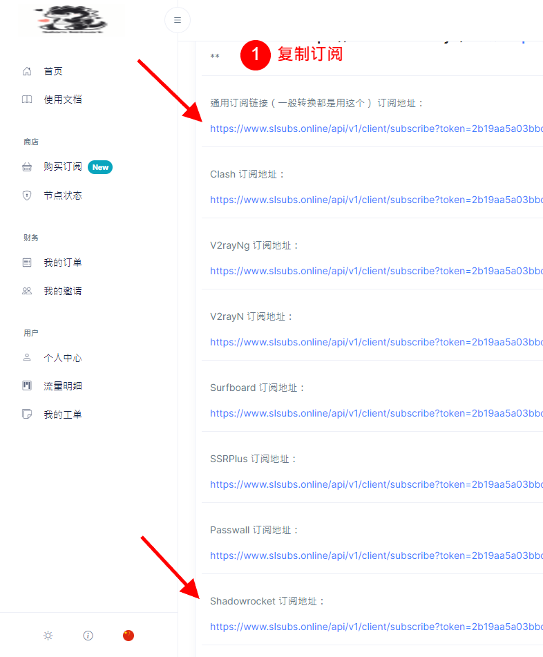Click the info circle icon at bottom
Viewport: 543px width, 657px height.
click(88, 636)
